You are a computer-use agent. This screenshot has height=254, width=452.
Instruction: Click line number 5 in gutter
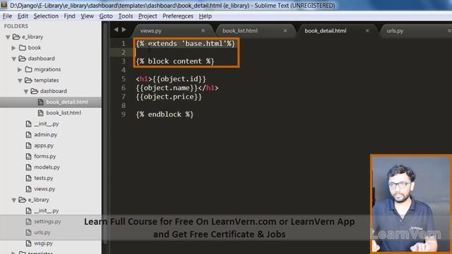(x=124, y=79)
